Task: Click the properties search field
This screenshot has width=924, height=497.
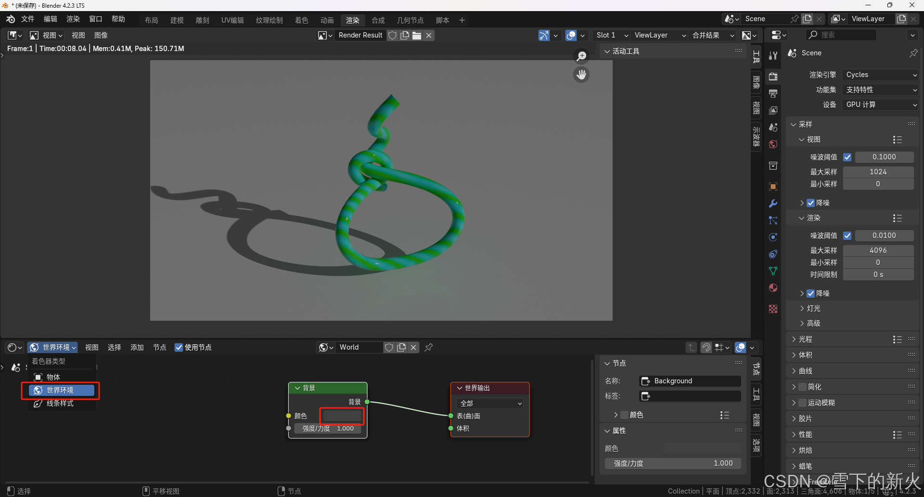Action: tap(841, 35)
